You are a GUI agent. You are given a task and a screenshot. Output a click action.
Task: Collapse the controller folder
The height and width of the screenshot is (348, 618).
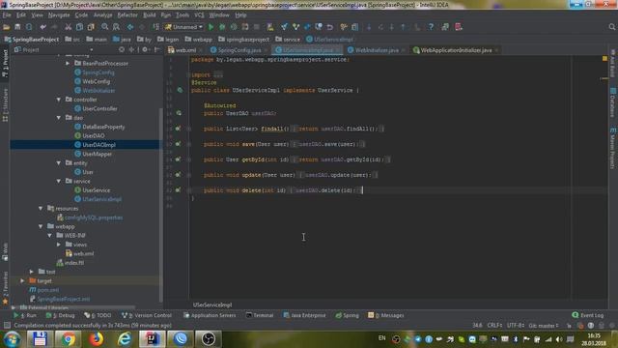click(x=59, y=100)
